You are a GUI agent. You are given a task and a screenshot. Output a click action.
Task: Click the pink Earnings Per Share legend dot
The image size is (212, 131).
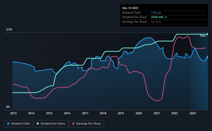pos(73,124)
